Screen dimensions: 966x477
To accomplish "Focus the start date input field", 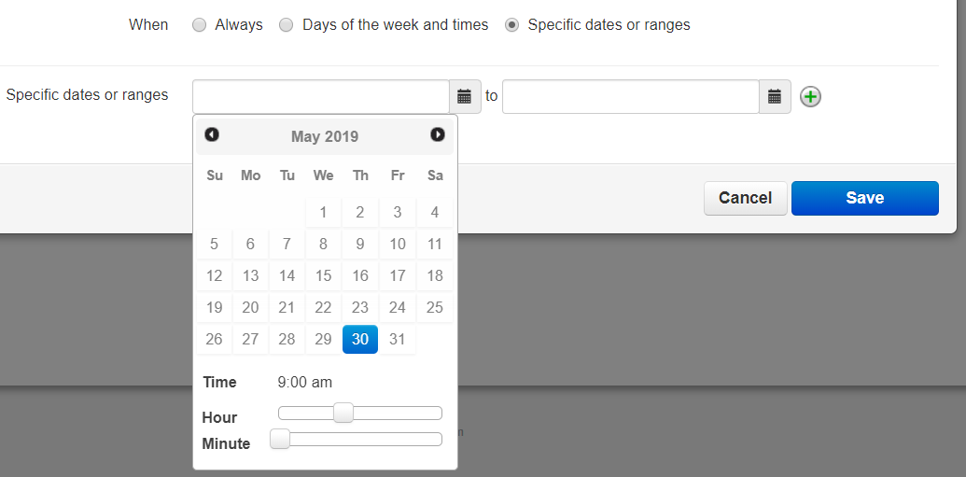I will [321, 96].
